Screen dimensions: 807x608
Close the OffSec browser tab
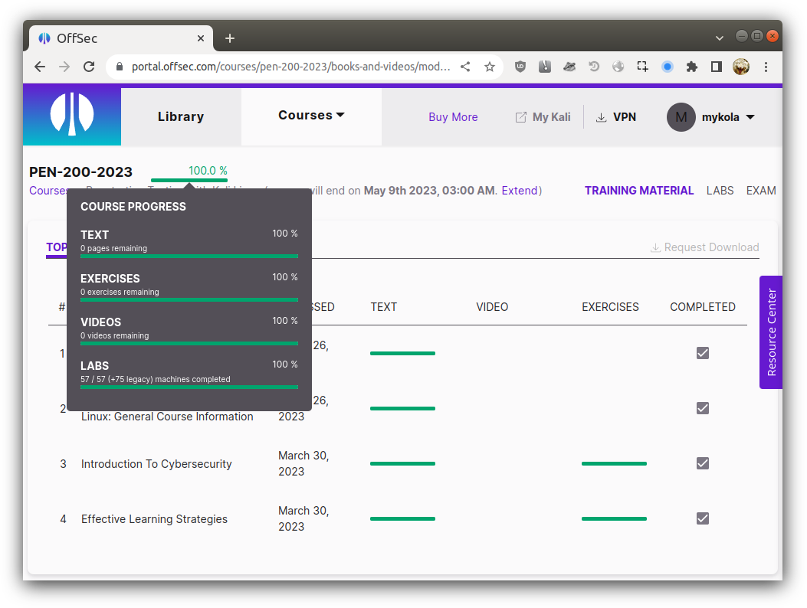pyautogui.click(x=201, y=38)
